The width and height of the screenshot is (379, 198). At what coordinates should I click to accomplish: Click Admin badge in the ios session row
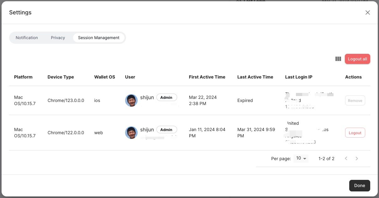coord(166,97)
